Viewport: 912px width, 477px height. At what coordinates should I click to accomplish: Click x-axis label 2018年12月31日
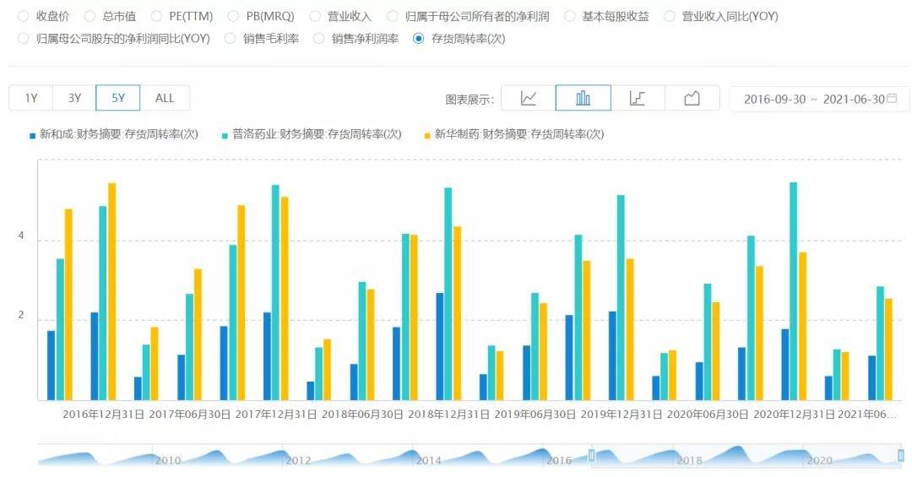pyautogui.click(x=449, y=415)
